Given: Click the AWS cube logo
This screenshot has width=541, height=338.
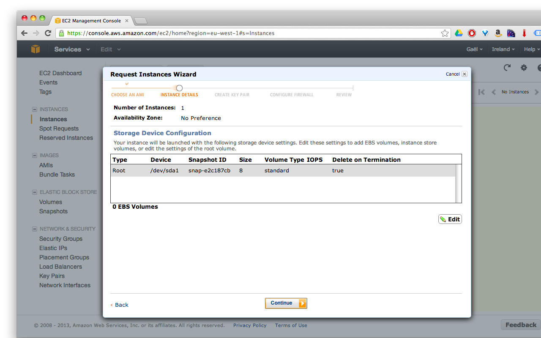Looking at the screenshot, I should click(x=36, y=49).
